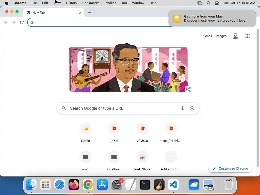Screen dimensions: 260x195
Task: Open the Gmail link
Action: click(208, 36)
